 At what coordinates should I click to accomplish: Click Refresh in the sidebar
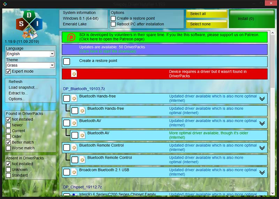(15, 82)
